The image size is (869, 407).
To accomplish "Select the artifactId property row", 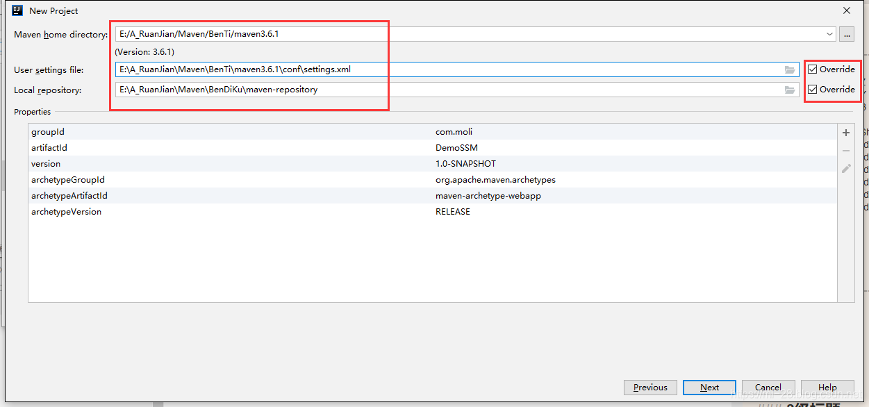I will click(x=432, y=148).
